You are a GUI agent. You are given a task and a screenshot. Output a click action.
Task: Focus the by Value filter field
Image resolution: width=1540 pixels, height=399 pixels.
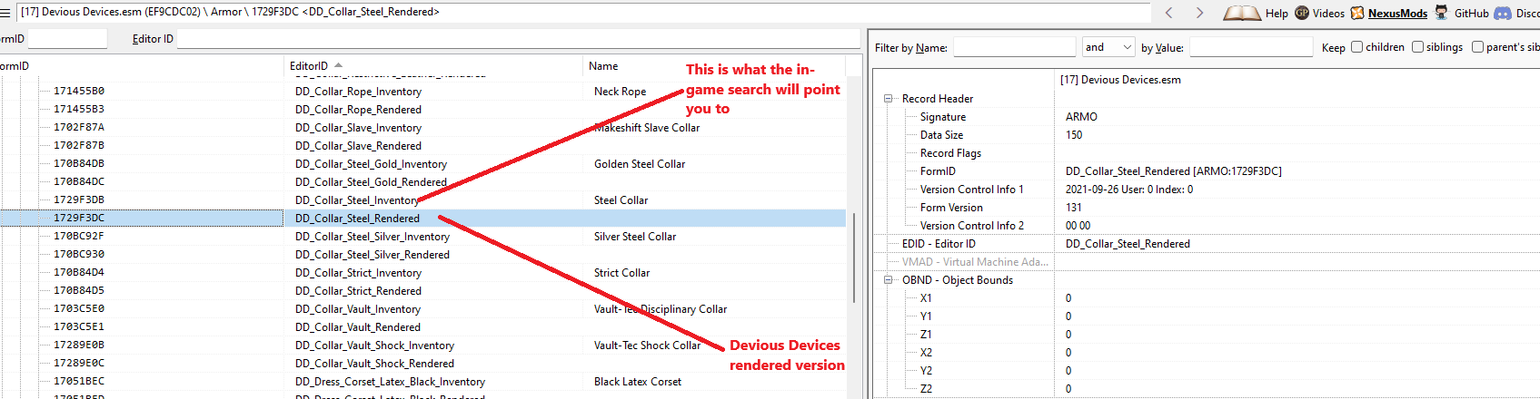tap(1251, 47)
